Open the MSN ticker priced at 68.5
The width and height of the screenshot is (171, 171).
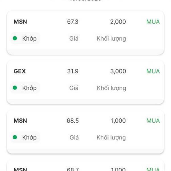point(20,121)
